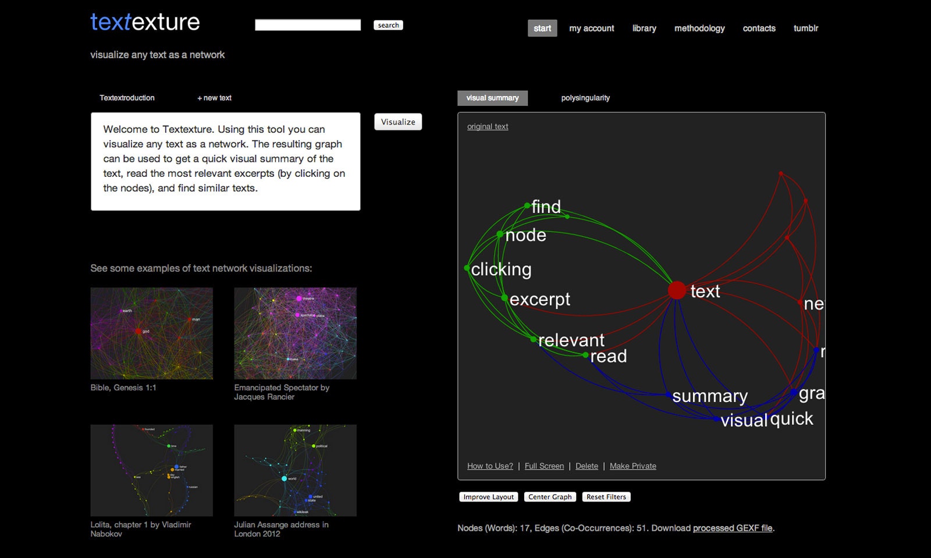Open the original text link
This screenshot has width=931, height=558.
point(488,126)
